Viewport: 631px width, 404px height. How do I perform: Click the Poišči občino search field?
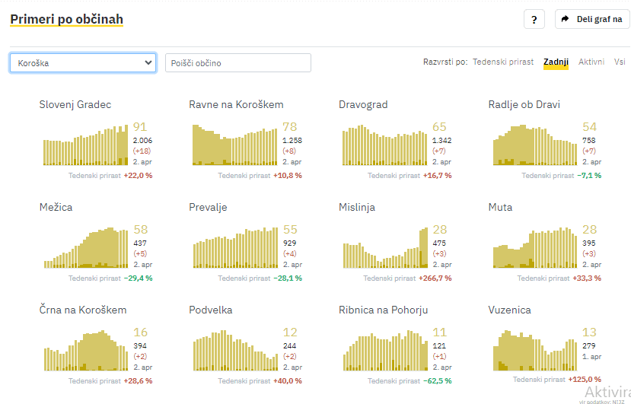tap(237, 63)
